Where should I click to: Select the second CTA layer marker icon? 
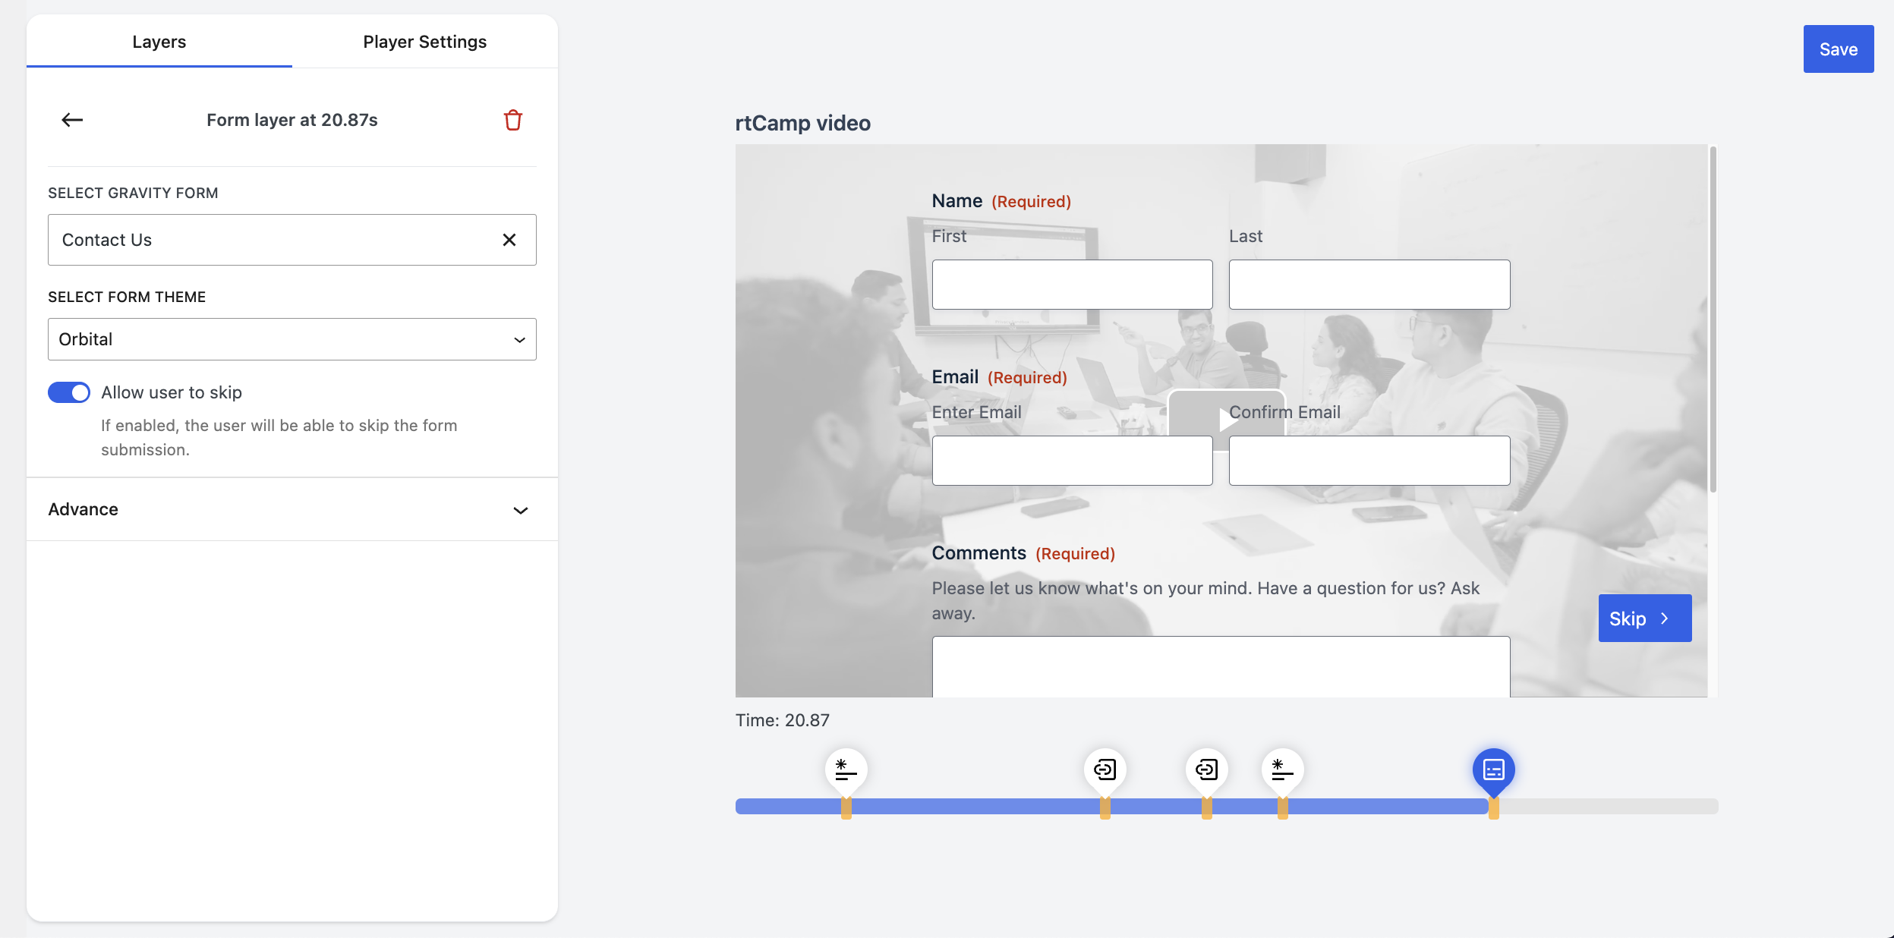pos(1105,770)
